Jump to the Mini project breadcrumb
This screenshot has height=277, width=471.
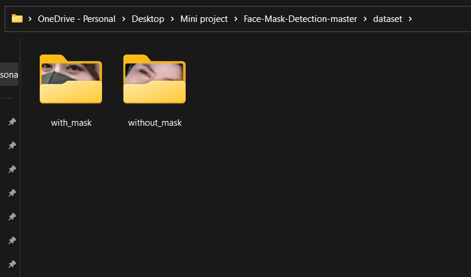tap(204, 19)
